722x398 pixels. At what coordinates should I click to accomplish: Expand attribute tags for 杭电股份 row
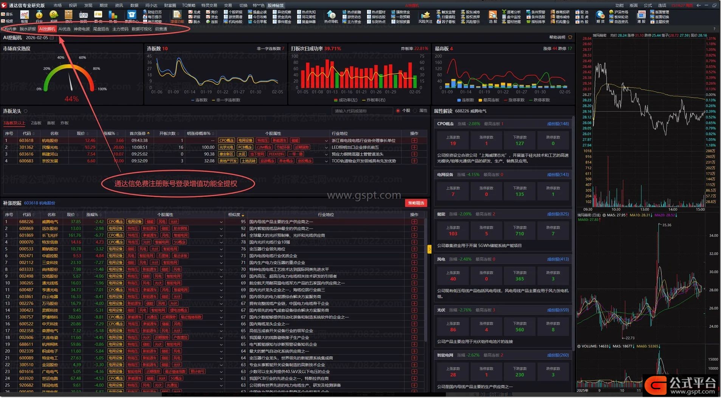tap(326, 141)
